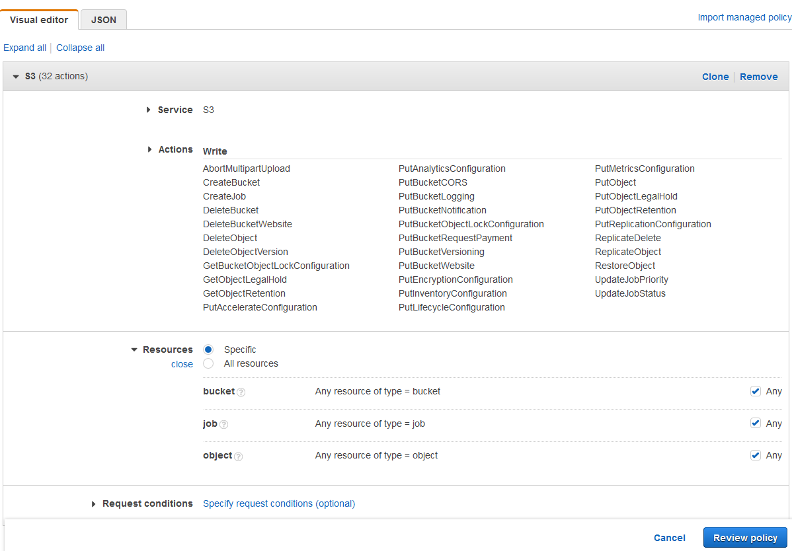Open Import managed policy
Screen dimensions: 792x551
pos(744,17)
